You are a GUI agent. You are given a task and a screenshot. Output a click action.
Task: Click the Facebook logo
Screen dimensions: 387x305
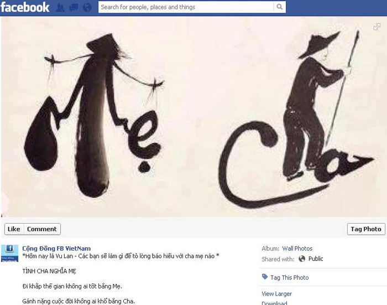click(25, 7)
